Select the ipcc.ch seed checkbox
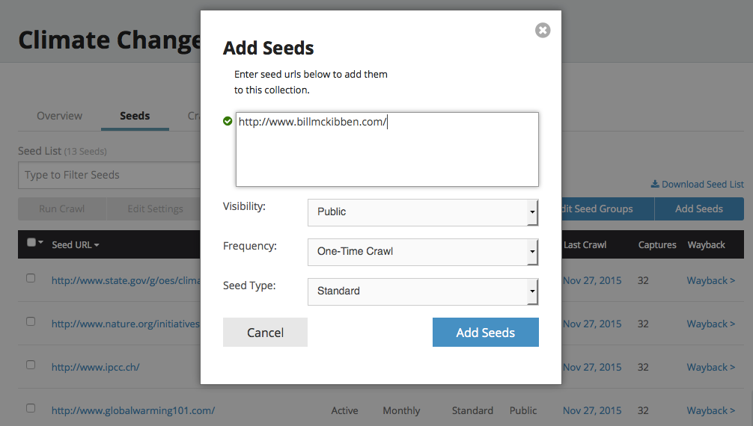 click(x=31, y=365)
